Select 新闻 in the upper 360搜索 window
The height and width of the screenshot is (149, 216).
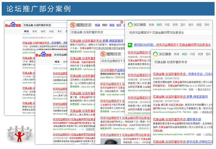tap(151, 25)
